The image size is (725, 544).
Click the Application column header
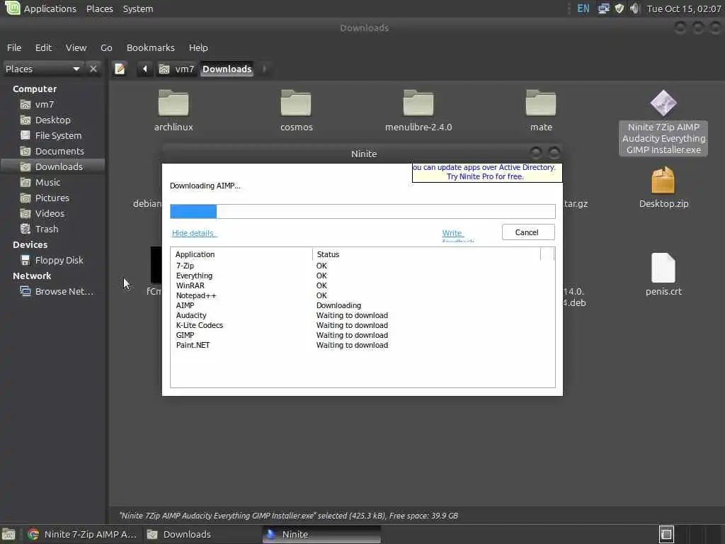pyautogui.click(x=241, y=254)
